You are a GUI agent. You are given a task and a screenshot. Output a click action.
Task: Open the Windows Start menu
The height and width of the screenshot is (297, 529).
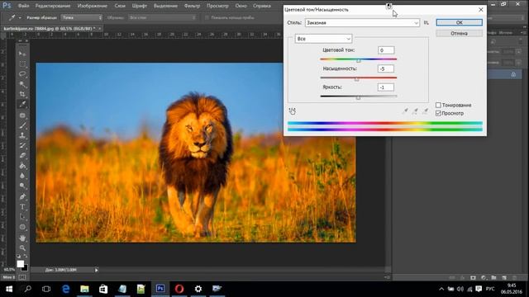9,289
